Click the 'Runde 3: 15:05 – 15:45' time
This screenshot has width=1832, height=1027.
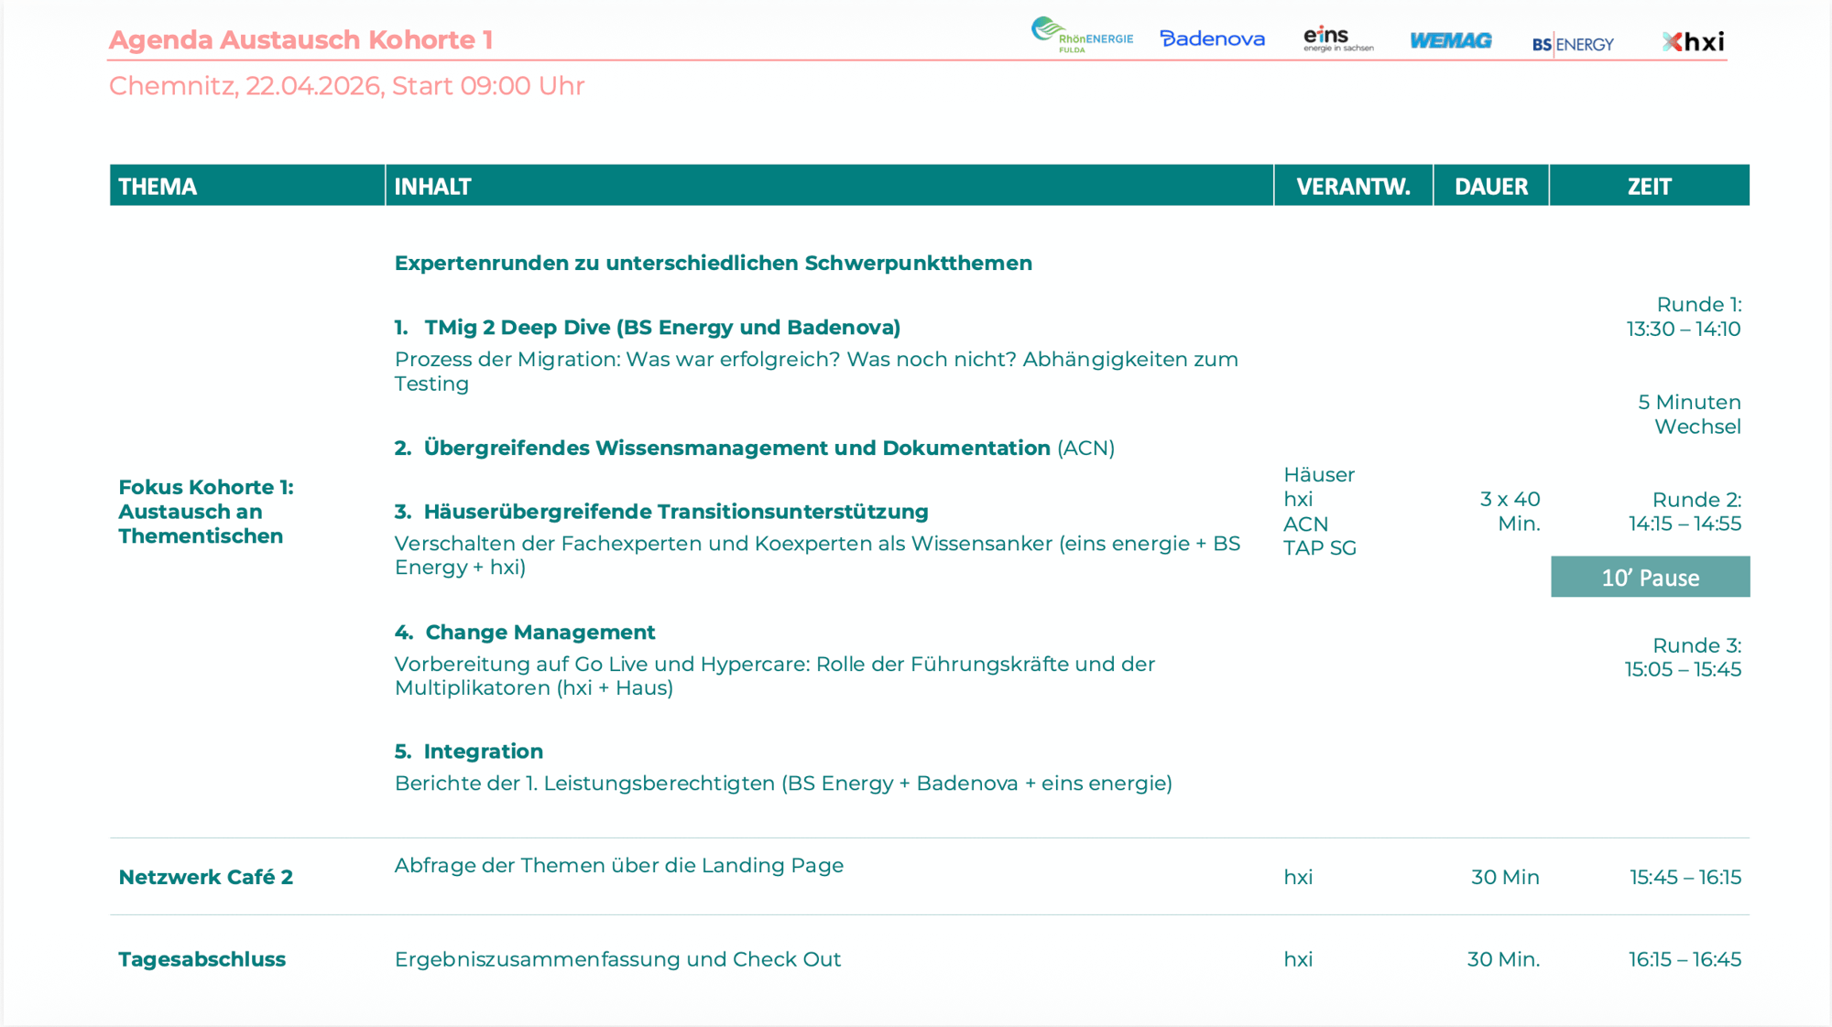point(1684,657)
